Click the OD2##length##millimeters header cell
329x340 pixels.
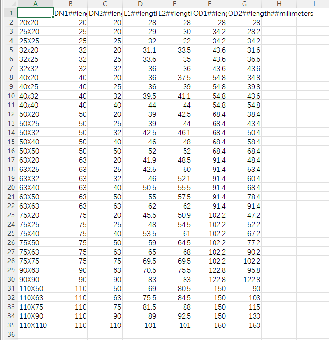coord(244,13)
